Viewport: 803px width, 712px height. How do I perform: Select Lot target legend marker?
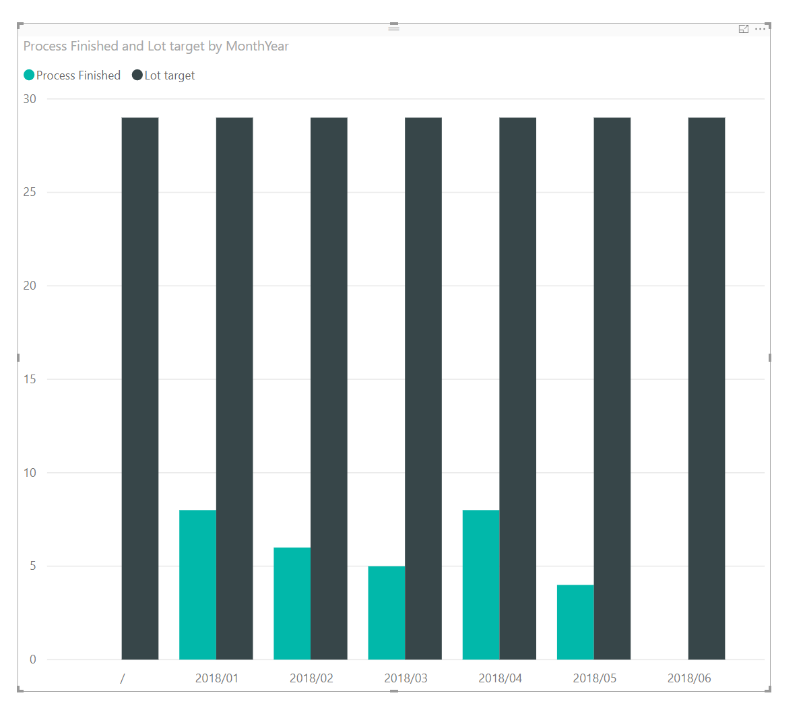[137, 75]
